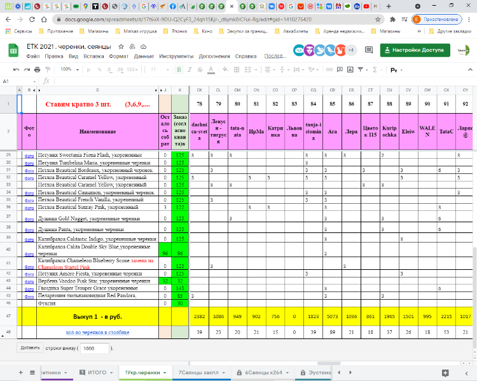Click the print icon in the toolbar
This screenshot has height=381, width=477.
tap(37, 69)
